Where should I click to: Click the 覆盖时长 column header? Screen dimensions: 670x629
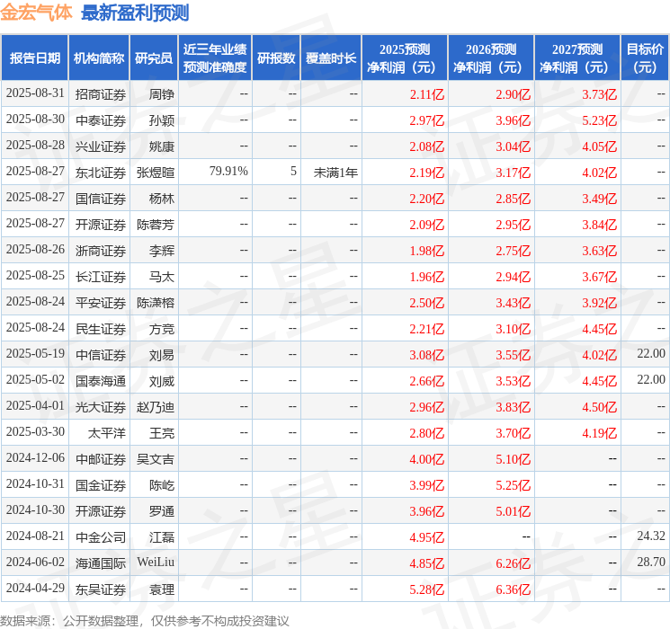click(331, 58)
